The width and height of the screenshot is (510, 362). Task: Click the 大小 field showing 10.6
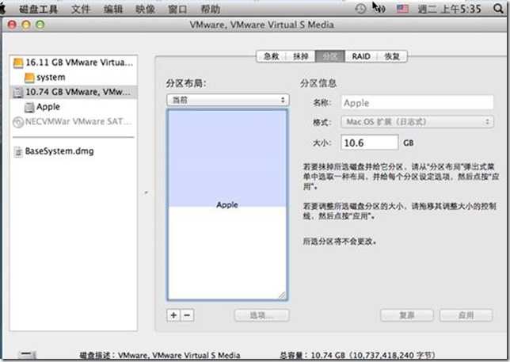(370, 143)
